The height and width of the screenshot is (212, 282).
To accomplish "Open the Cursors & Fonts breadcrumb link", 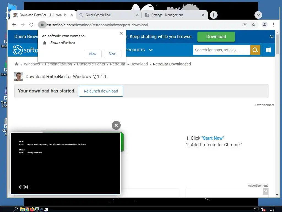I will (91, 64).
